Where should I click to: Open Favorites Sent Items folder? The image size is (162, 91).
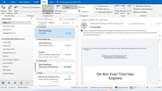tap(8, 26)
